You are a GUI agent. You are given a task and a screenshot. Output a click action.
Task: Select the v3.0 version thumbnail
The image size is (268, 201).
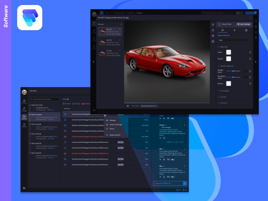(102, 31)
